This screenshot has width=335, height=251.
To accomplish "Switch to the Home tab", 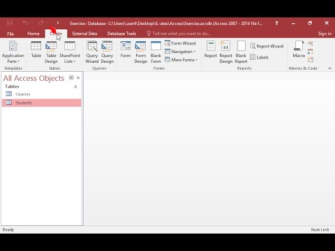I will (33, 33).
